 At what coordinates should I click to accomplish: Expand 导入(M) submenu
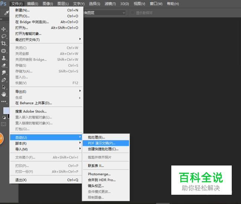pyautogui.click(x=46, y=149)
